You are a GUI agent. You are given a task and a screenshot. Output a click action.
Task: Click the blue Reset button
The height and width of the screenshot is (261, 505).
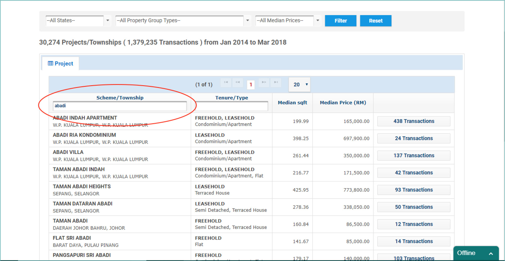coord(376,21)
